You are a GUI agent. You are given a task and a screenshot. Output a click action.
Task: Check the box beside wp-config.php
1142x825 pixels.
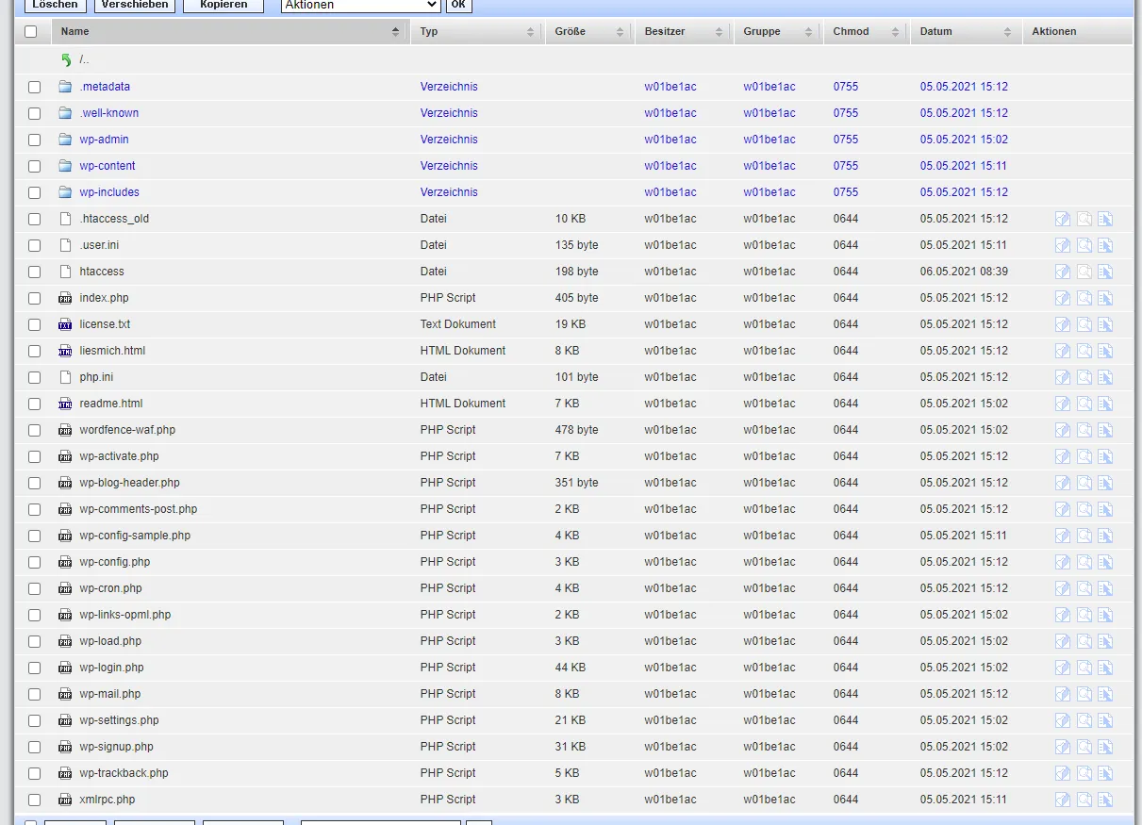(35, 562)
